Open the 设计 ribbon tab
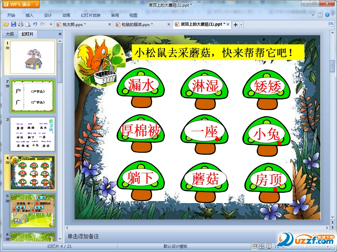Screen dimensions: 337x252 (48, 15)
